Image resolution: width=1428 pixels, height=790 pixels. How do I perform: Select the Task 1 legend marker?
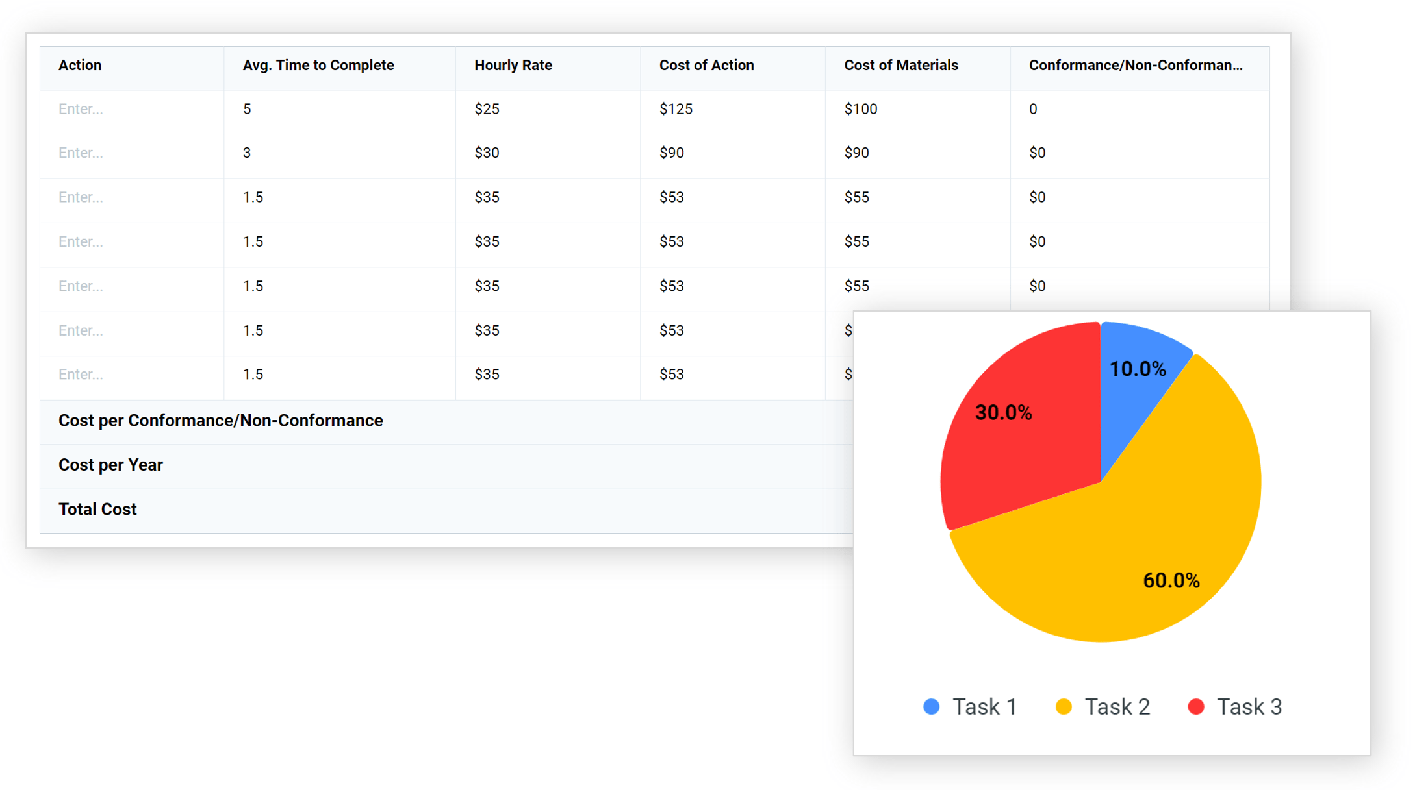click(932, 706)
